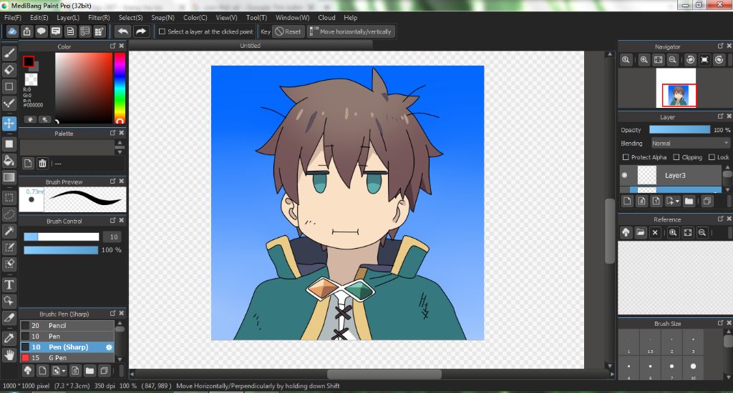Rotate canvas left in Navigator
This screenshot has width=733, height=393.
[690, 60]
